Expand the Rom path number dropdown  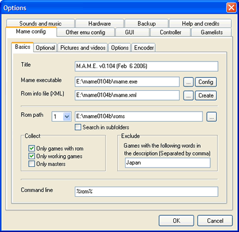coord(67,117)
